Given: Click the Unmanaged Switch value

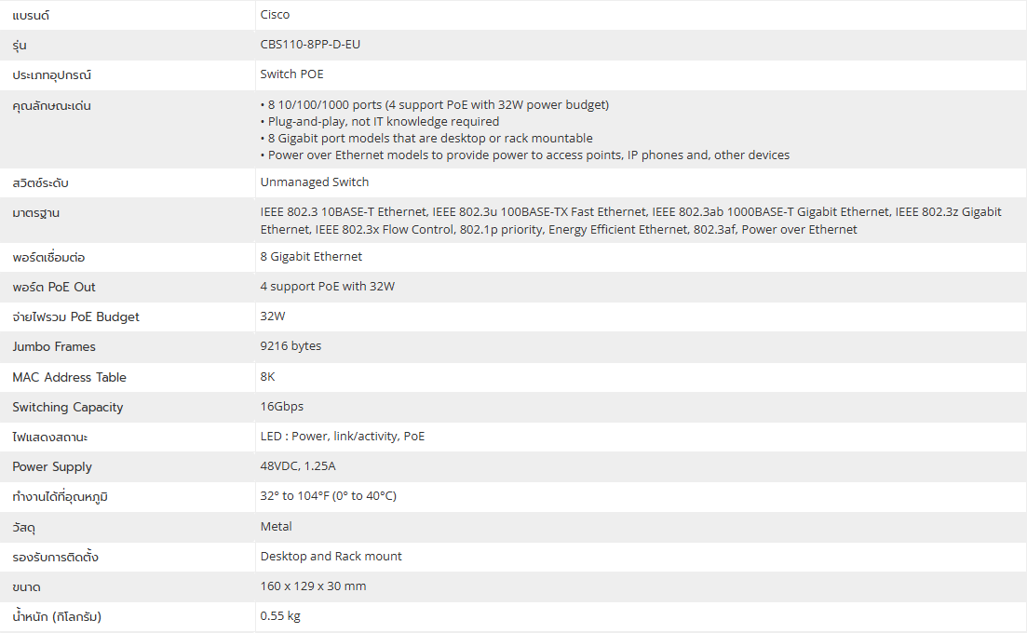Looking at the screenshot, I should [315, 182].
